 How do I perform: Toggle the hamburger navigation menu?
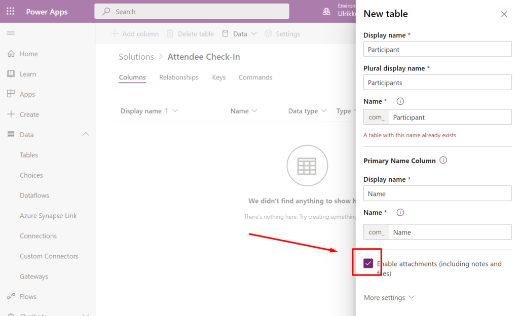(11, 33)
